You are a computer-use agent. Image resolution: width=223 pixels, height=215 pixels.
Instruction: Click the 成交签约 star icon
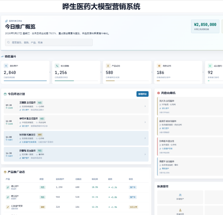click(210, 66)
